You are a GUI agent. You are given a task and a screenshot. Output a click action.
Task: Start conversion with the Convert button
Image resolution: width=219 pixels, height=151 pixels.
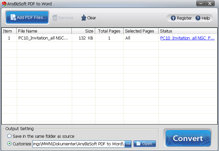(188, 138)
